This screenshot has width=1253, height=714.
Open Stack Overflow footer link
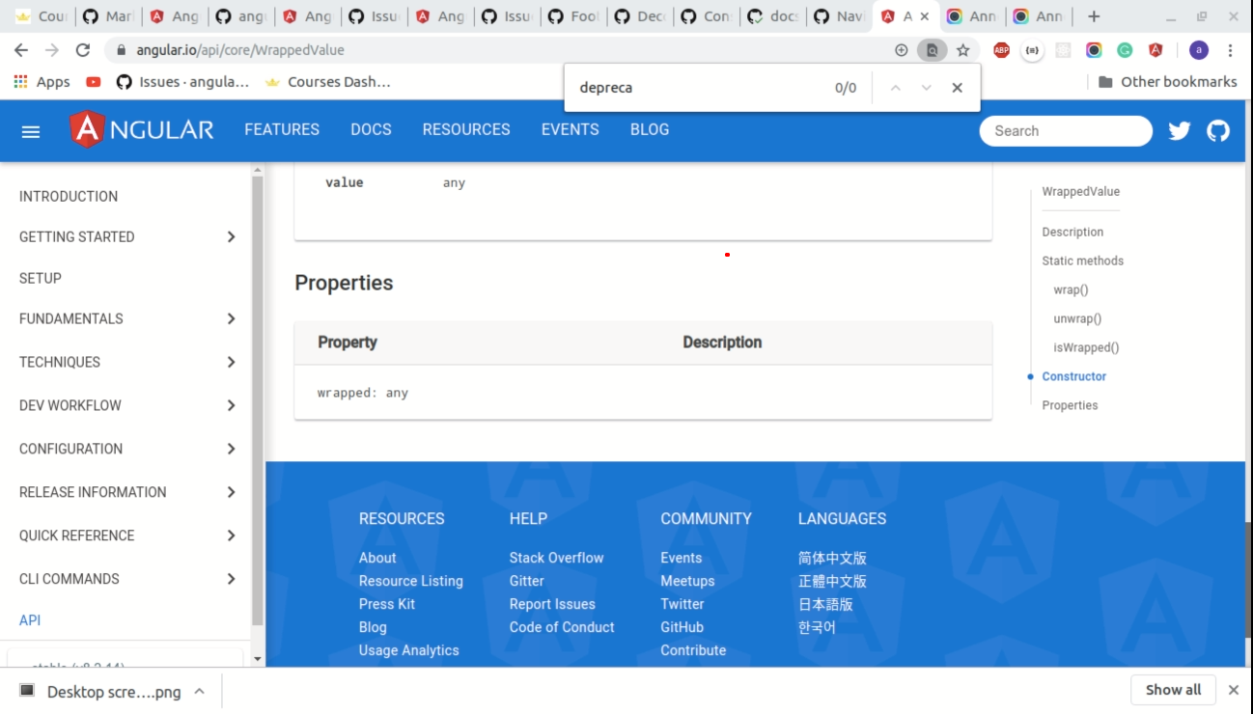(x=556, y=558)
